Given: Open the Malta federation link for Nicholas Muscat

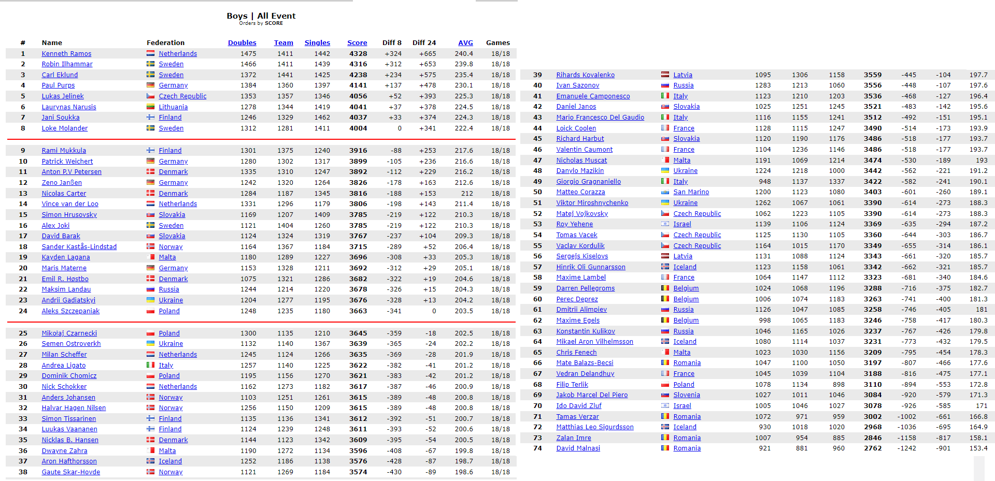Looking at the screenshot, I should 681,161.
